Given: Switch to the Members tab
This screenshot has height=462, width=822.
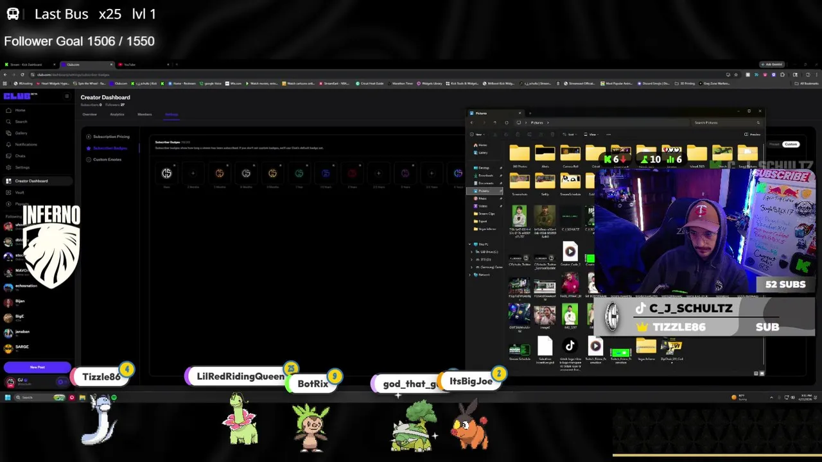Looking at the screenshot, I should click(144, 115).
